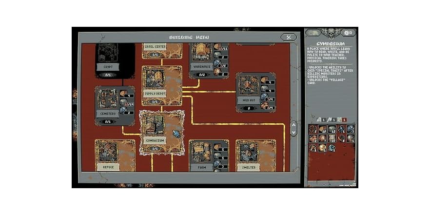This screenshot has height=215, width=430.
Task: Click the Warehouse building icon
Action: click(201, 53)
